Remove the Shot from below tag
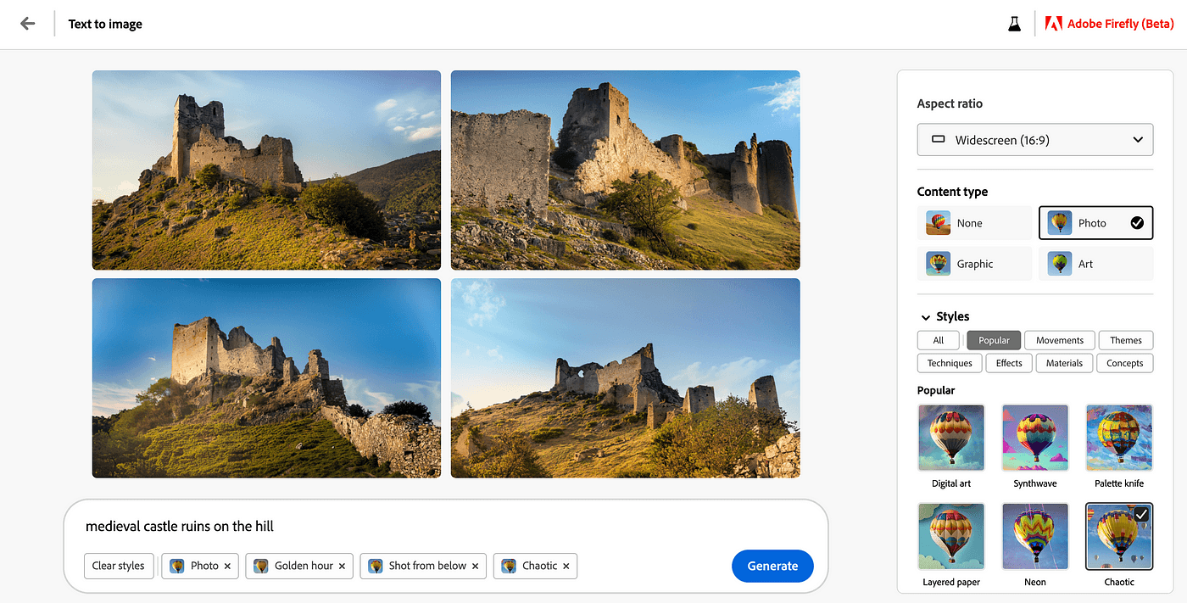Viewport: 1187px width, 603px height. pos(475,567)
